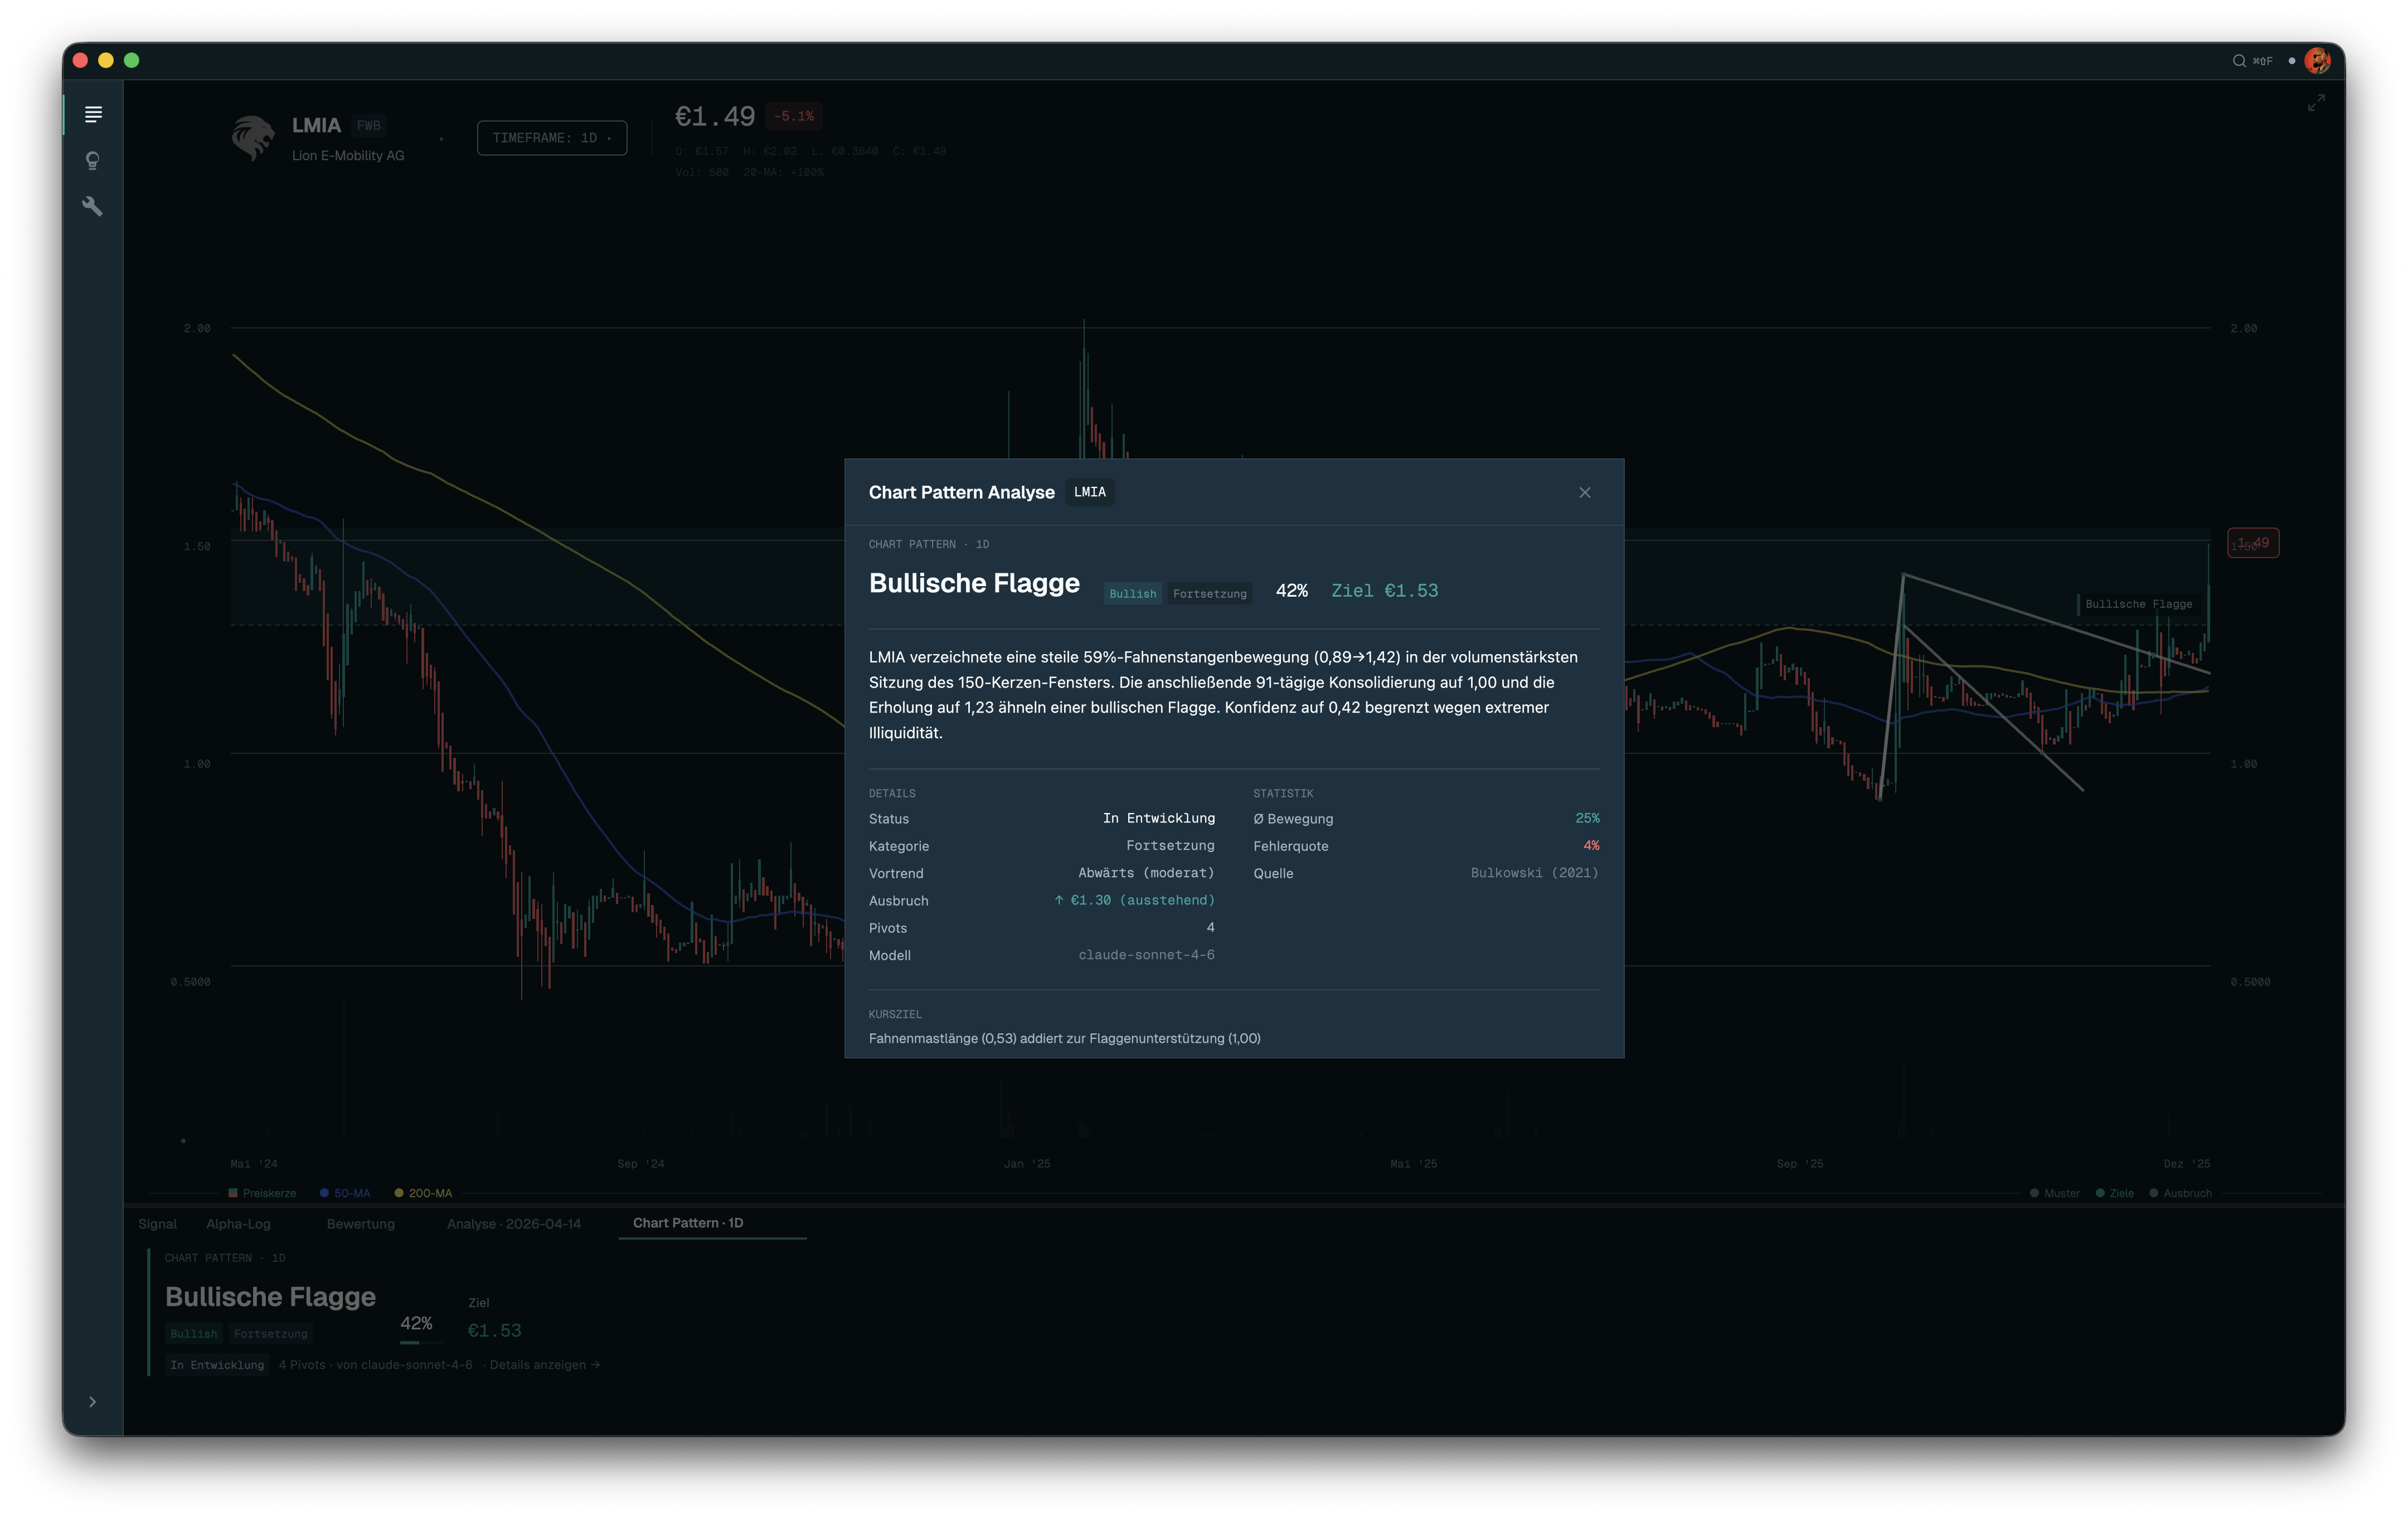Click the 'Bullische Flagge' chart annotation label

pos(2138,604)
